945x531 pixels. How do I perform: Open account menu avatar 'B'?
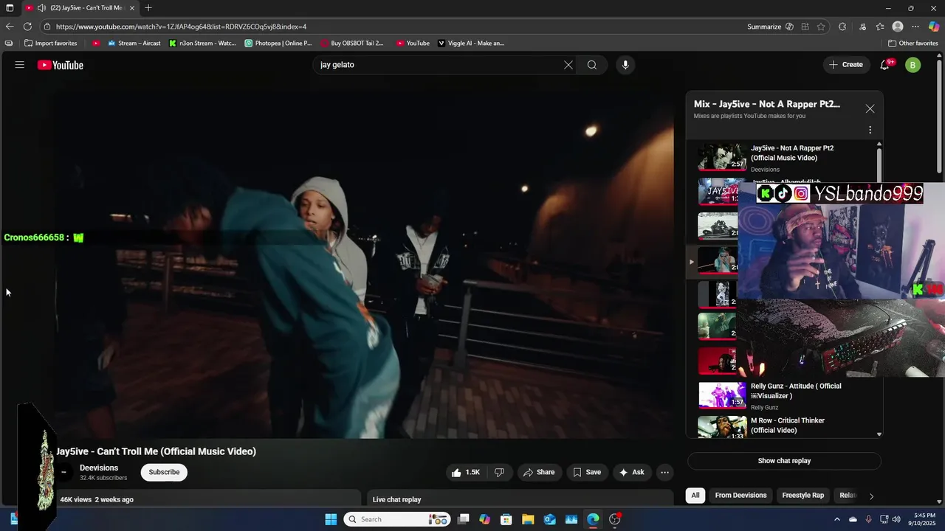point(913,65)
